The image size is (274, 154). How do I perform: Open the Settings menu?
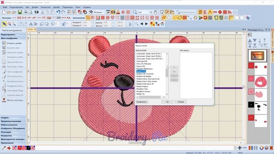[x=68, y=7]
